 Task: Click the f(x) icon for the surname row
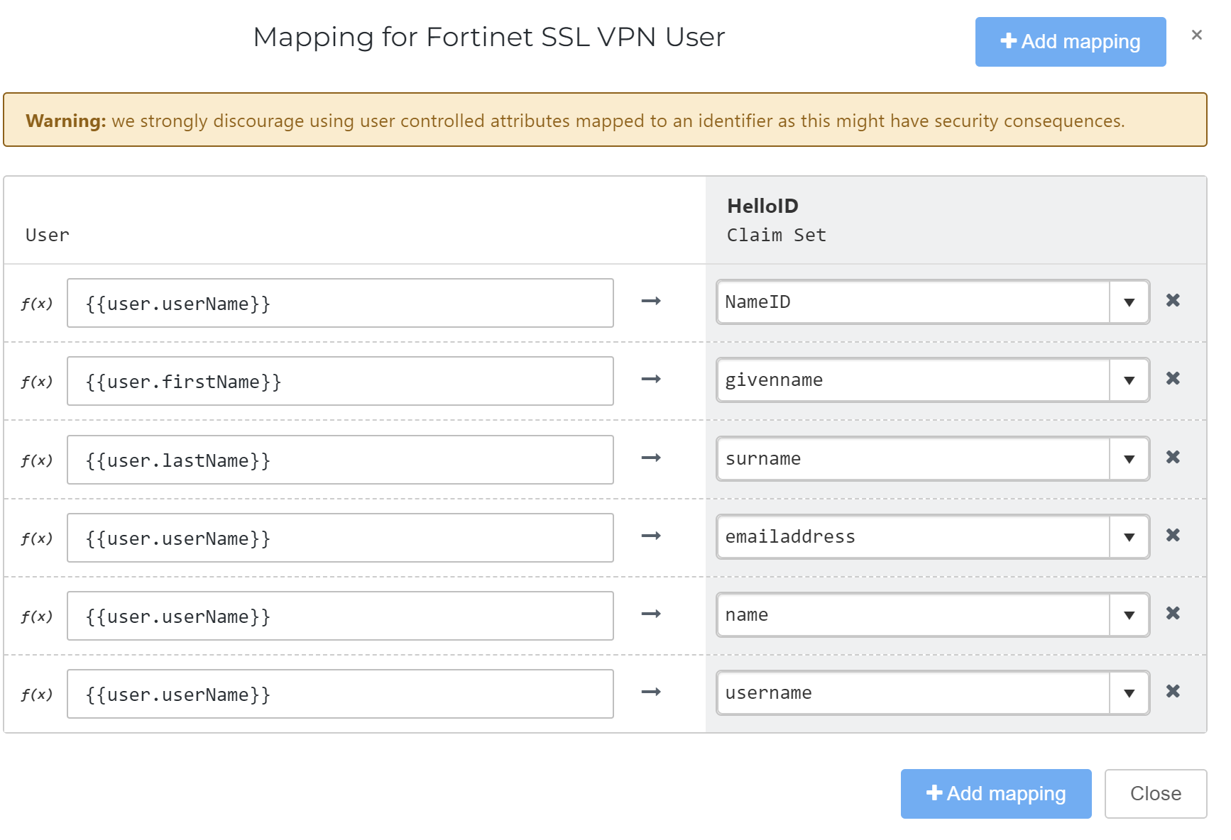pos(37,460)
